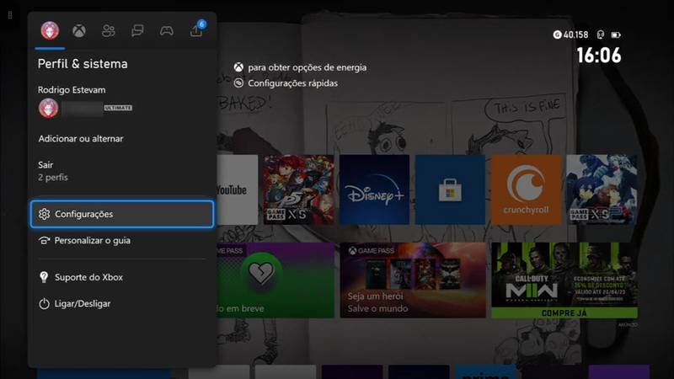Launch the Crunchyroll app tile
Viewport: 674px width, 379px height.
tap(526, 189)
